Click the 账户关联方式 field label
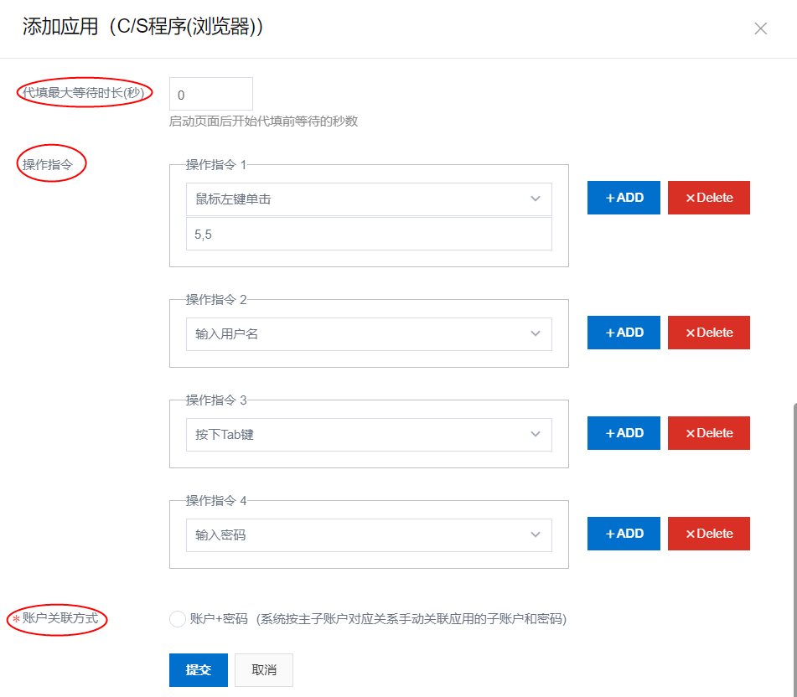 pyautogui.click(x=60, y=619)
